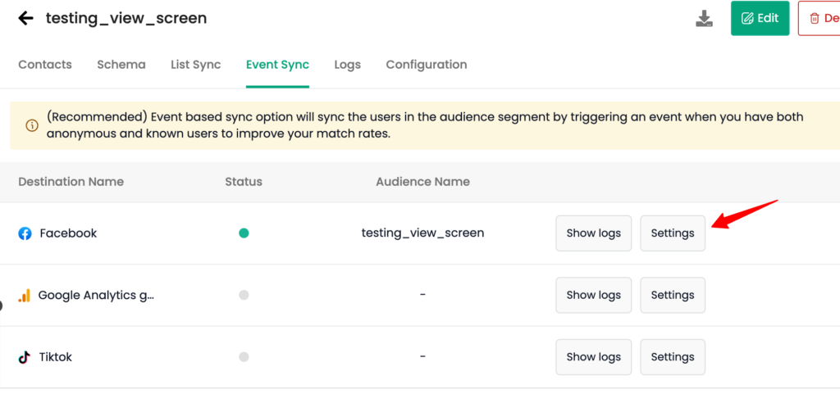Click the Facebook logo icon
The height and width of the screenshot is (403, 840).
coord(25,233)
